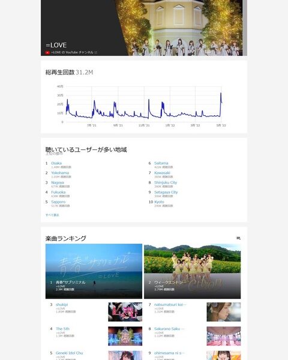Image resolution: width=288 pixels, height=360 pixels.
Task: Open the shukipi song link
Action: (62, 304)
